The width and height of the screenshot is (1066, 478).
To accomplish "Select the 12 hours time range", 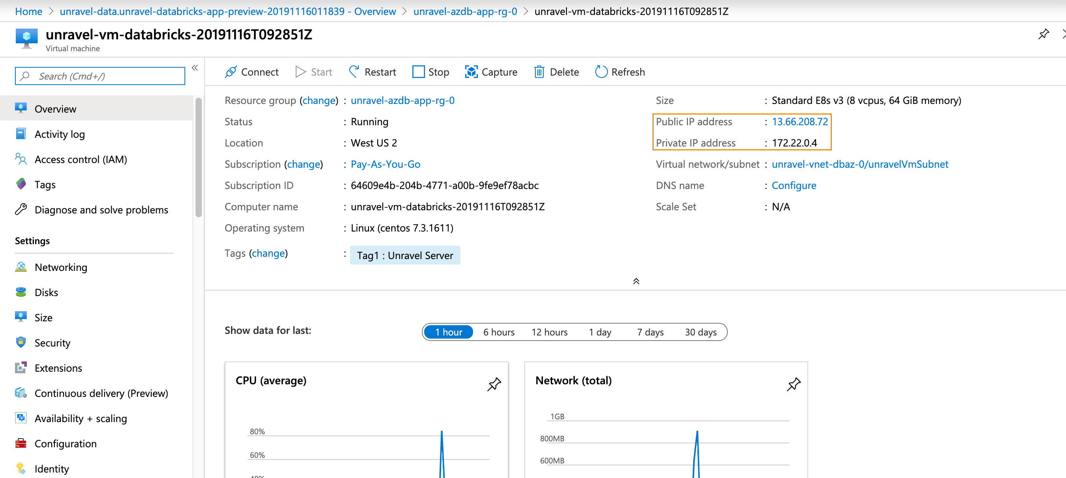I will tap(550, 332).
